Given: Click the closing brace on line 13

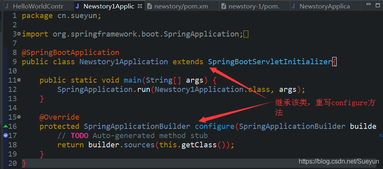Looking at the screenshot, I should pyautogui.click(x=42, y=99).
